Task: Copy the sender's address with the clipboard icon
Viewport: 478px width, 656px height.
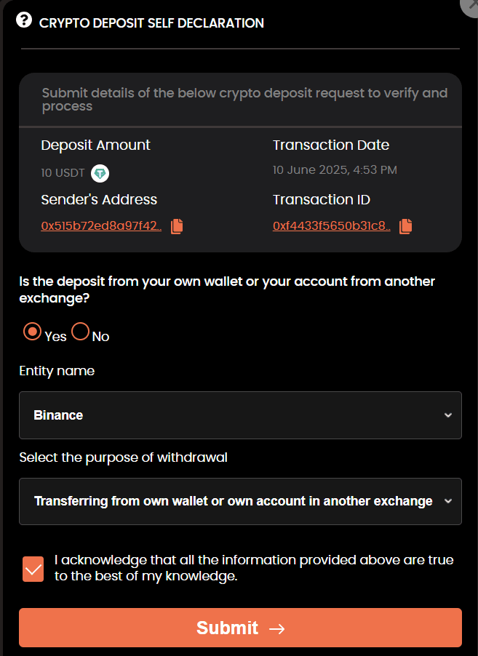Action: 177,226
